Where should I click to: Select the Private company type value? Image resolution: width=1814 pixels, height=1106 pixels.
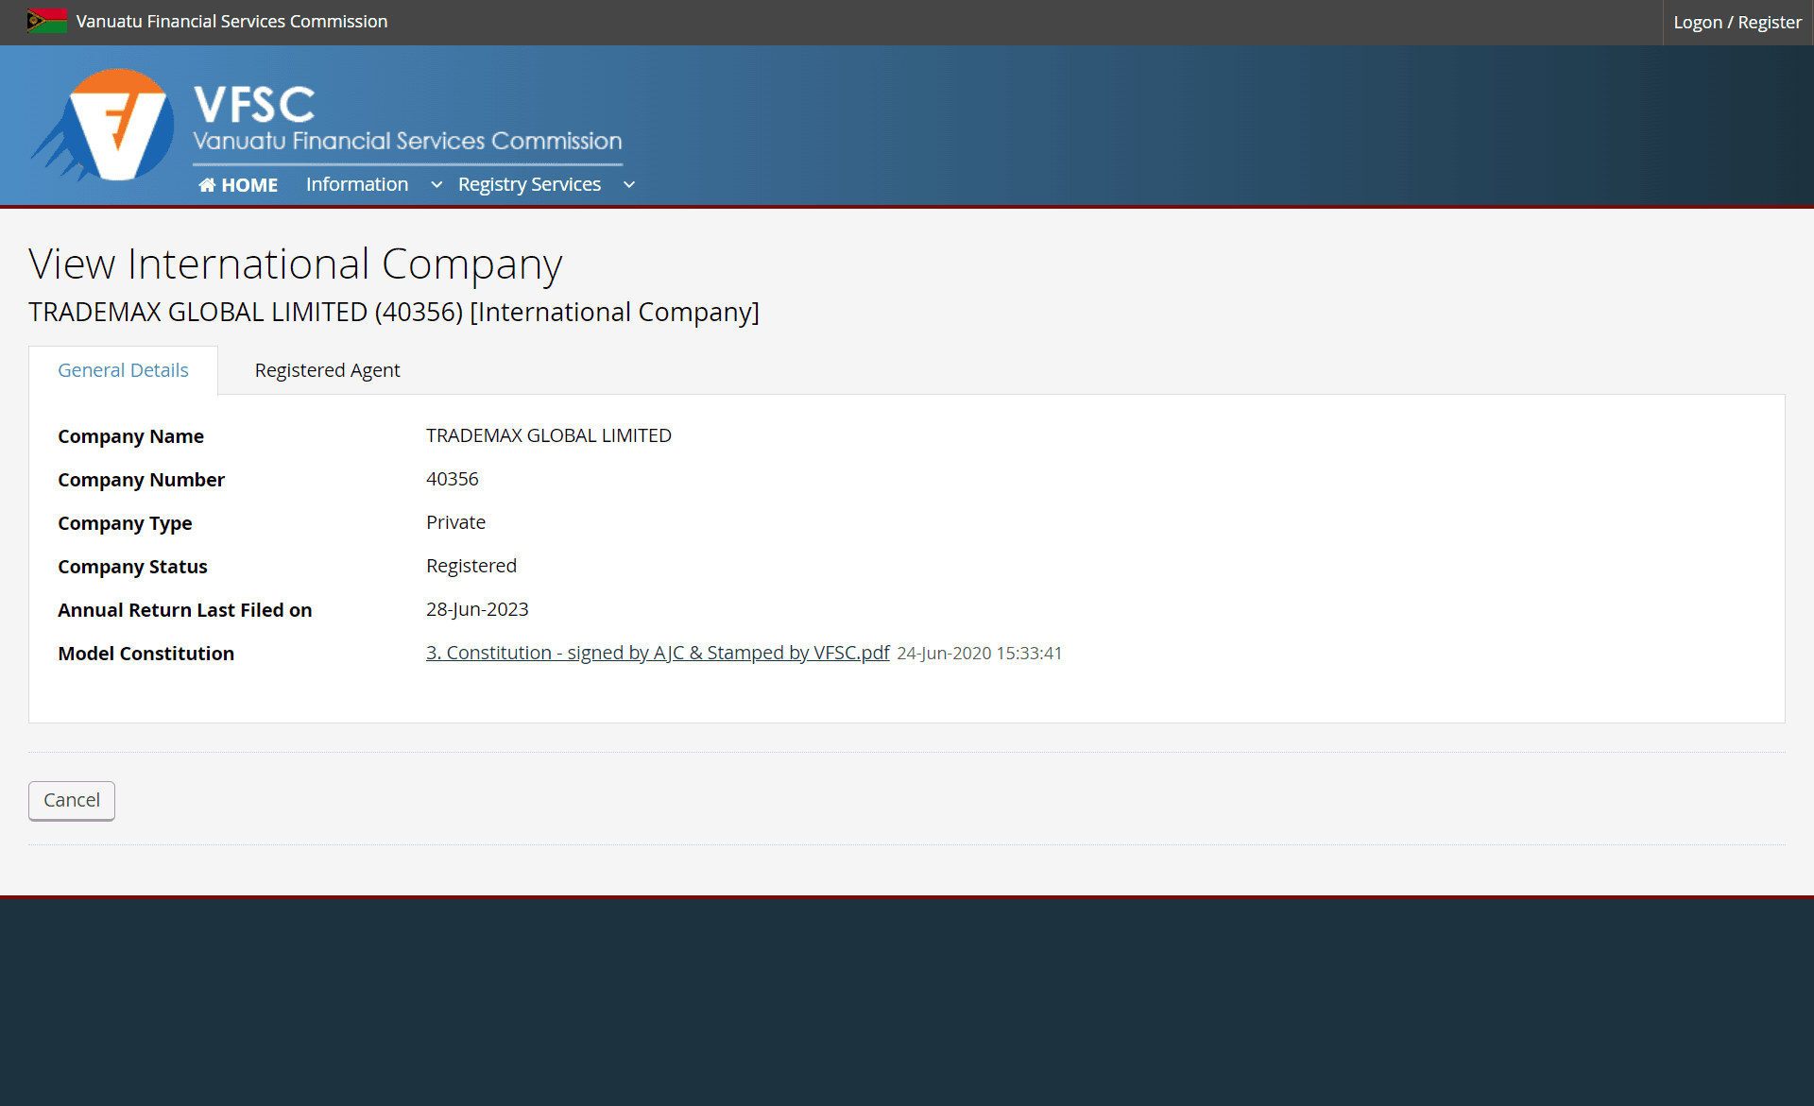(x=455, y=522)
